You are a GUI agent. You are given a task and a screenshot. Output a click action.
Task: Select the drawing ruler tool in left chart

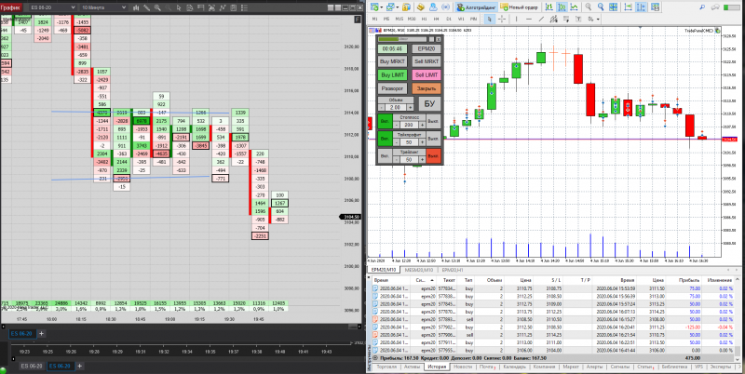(146, 7)
